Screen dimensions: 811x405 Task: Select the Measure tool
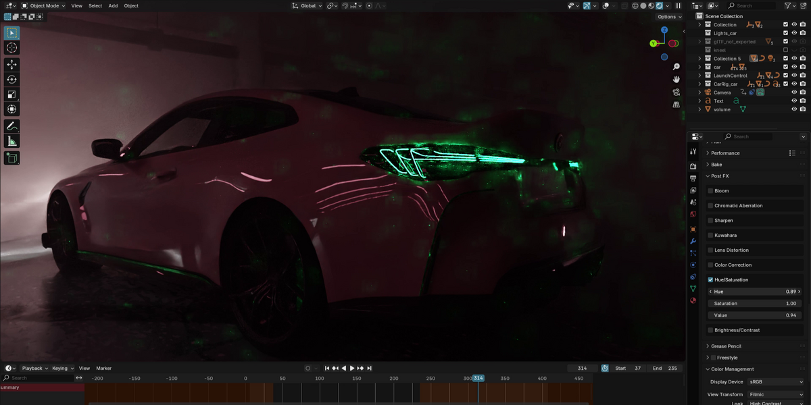point(11,141)
